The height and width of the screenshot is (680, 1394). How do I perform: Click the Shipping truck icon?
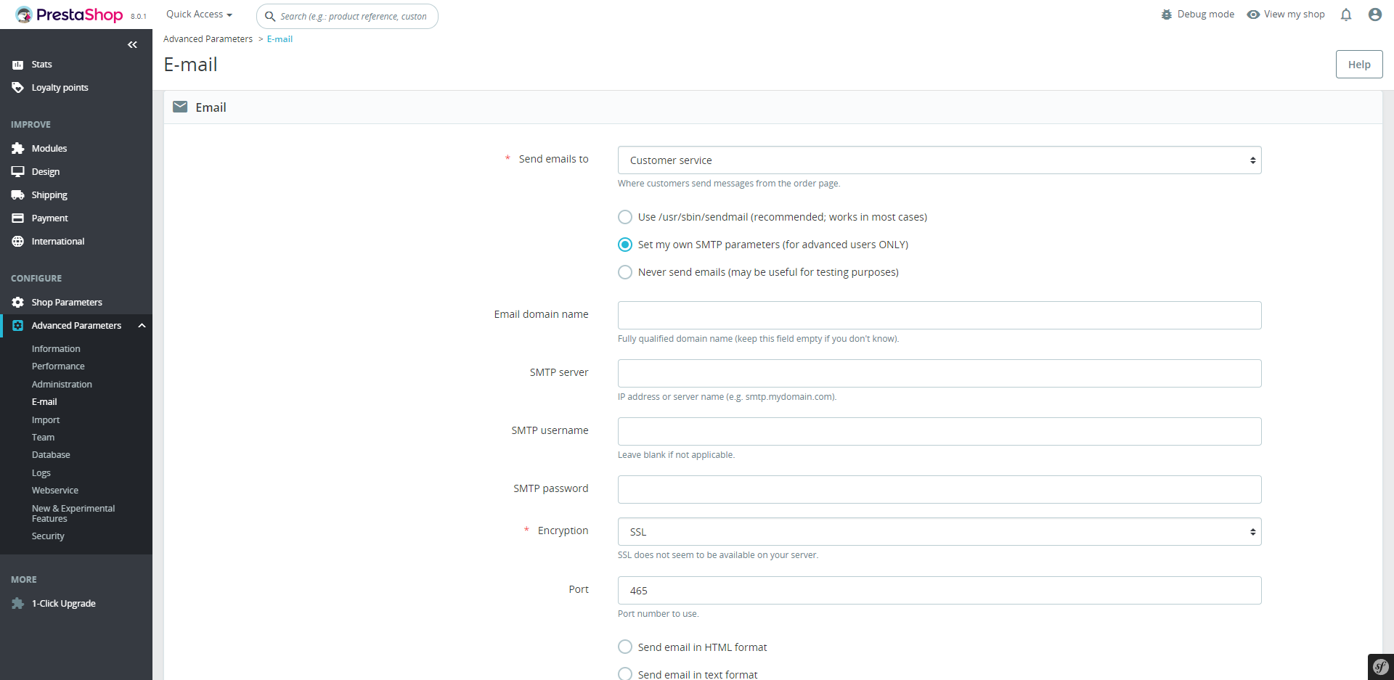point(18,194)
